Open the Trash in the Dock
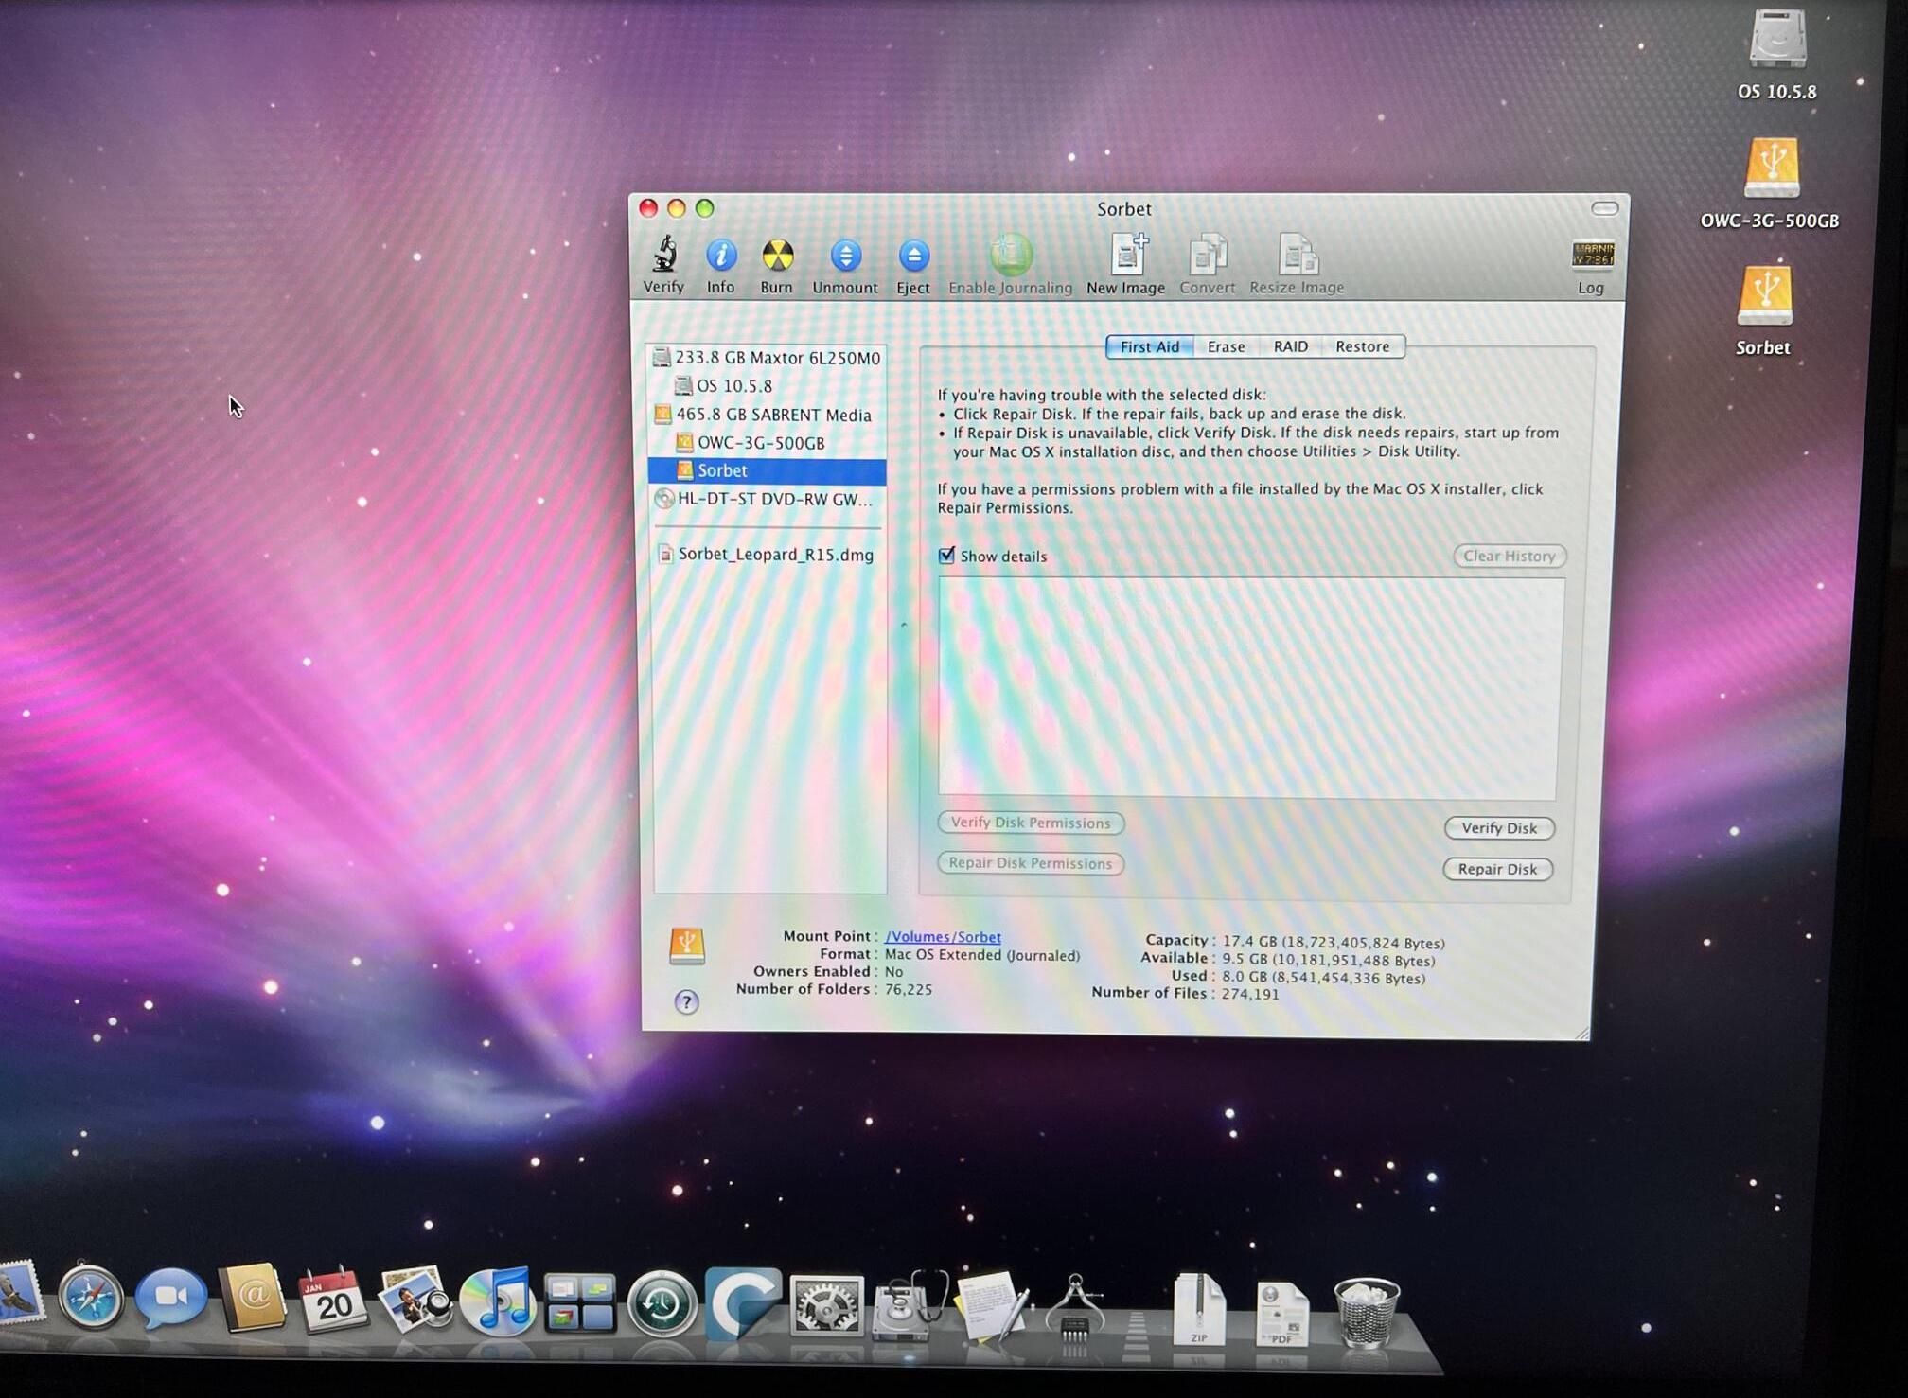 (x=1367, y=1313)
